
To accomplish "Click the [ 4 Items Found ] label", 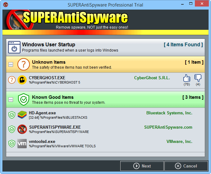I will tap(183, 44).
